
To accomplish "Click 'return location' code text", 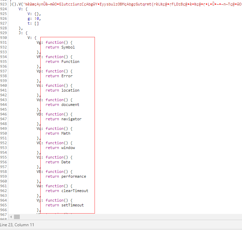I will 62,90.
